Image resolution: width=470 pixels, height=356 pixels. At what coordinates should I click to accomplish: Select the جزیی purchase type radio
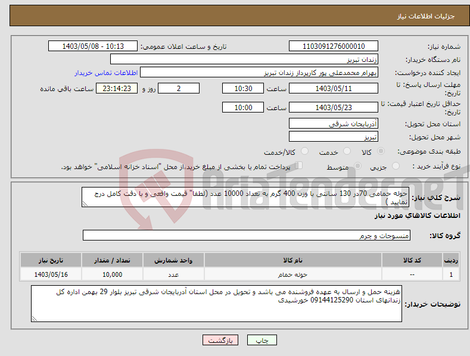tap(396, 165)
